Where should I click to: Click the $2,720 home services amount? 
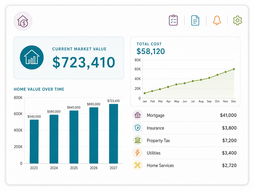pos(229,166)
